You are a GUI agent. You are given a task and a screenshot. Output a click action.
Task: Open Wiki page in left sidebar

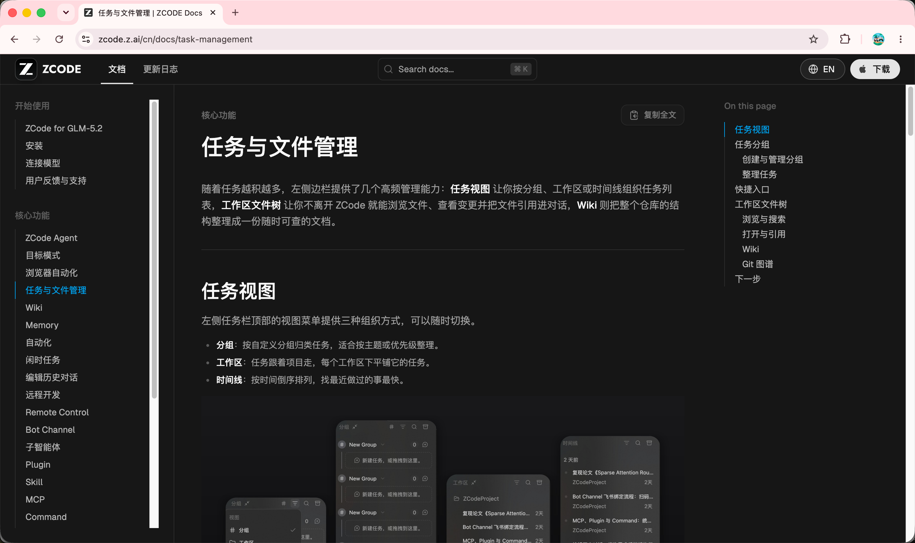pyautogui.click(x=34, y=308)
